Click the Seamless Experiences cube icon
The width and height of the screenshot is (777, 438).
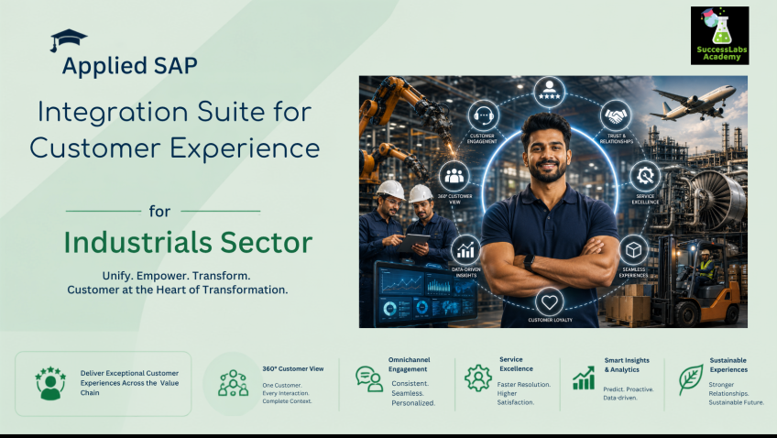point(633,250)
